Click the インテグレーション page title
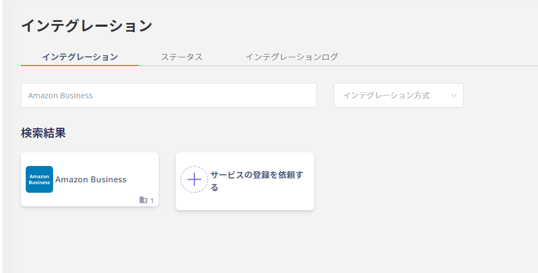538x273 pixels. [x=87, y=26]
